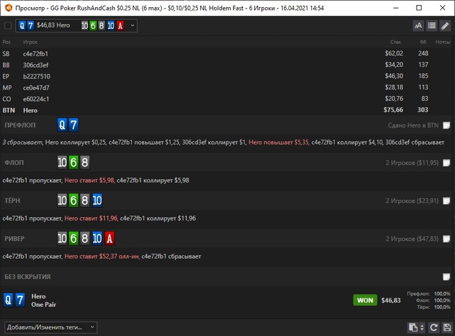Screen dimensions: 455x336
Task: Click the $62,02 stack value
Action: (x=394, y=53)
